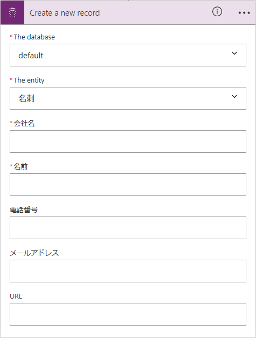Screen dimensions: 256x338
Task: Click the URL field label
Action: [x=16, y=296]
